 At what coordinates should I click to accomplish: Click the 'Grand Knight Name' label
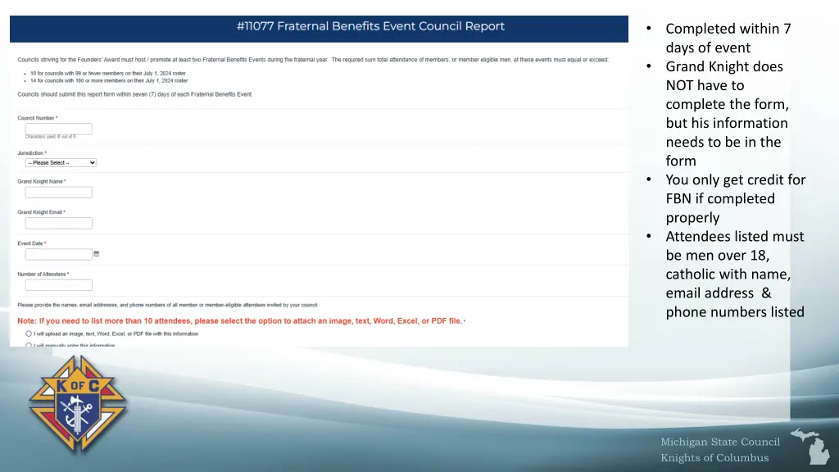(x=40, y=181)
